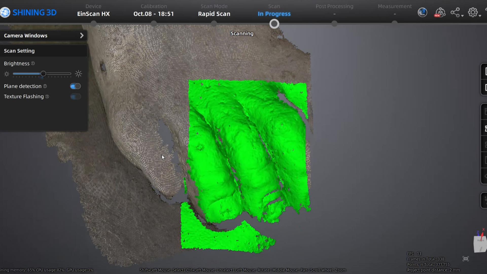Click the Scan step progress ring marker
This screenshot has height=274, width=487.
click(x=274, y=24)
